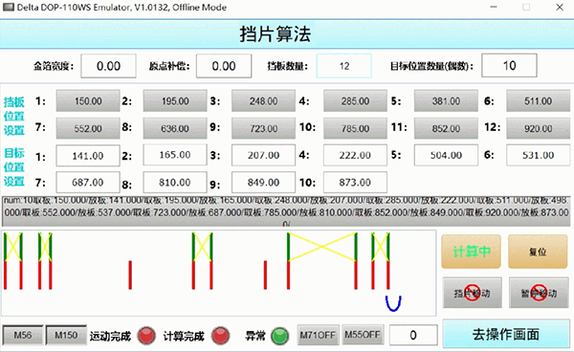Viewport: 574px width, 352px height.
Task: Select target position 7 field showing 687.00
Action: pyautogui.click(x=88, y=182)
